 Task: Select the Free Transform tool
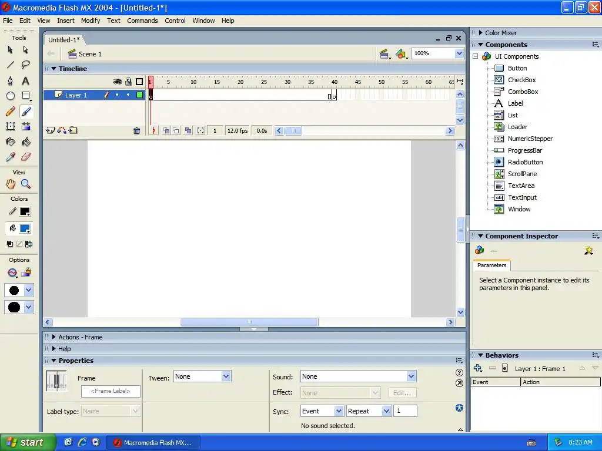[11, 127]
